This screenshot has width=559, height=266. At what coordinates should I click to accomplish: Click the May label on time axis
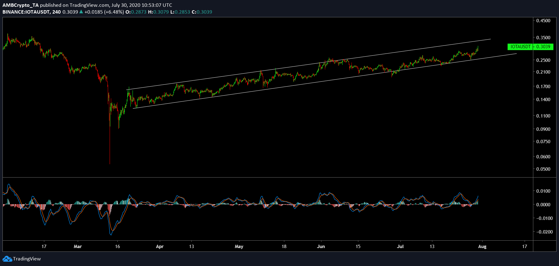click(239, 247)
